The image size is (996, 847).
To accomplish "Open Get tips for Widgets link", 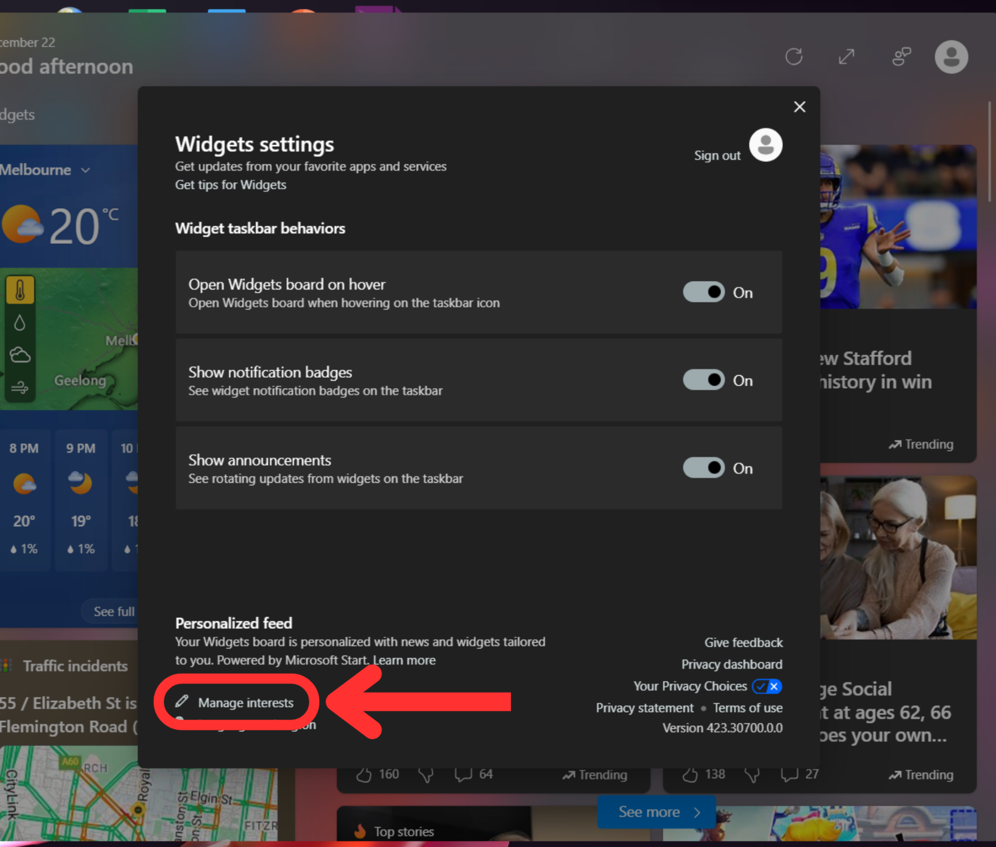I will click(x=230, y=185).
